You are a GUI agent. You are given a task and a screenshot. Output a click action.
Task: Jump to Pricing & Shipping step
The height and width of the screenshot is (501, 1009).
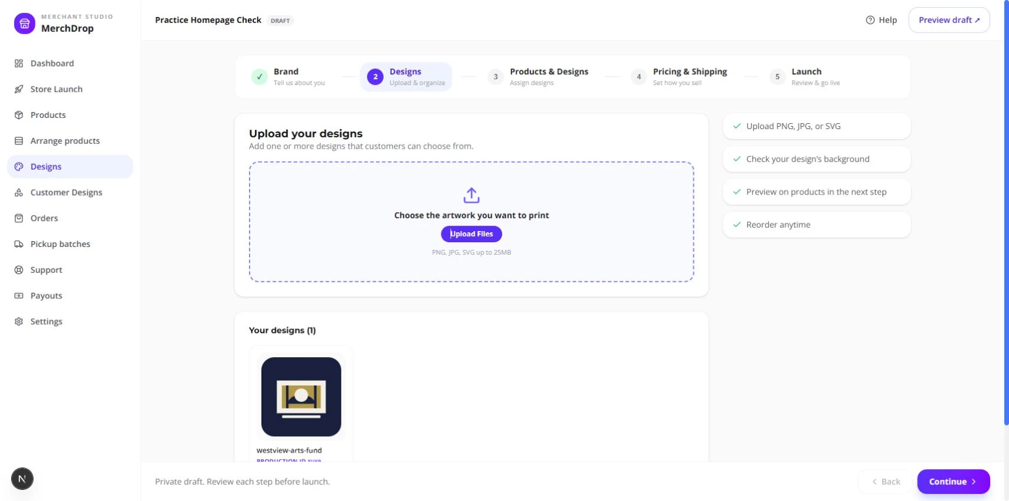pos(680,77)
